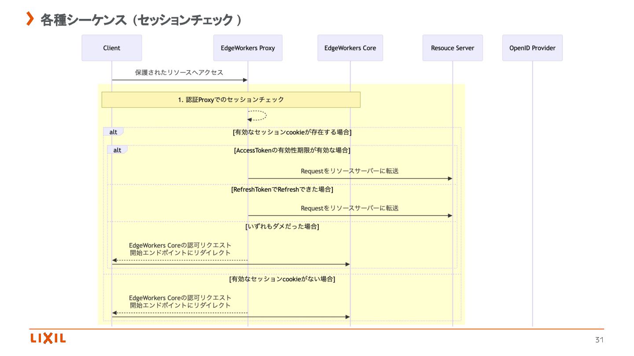
Task: Select the OpenID Provider participant box
Action: (x=533, y=48)
